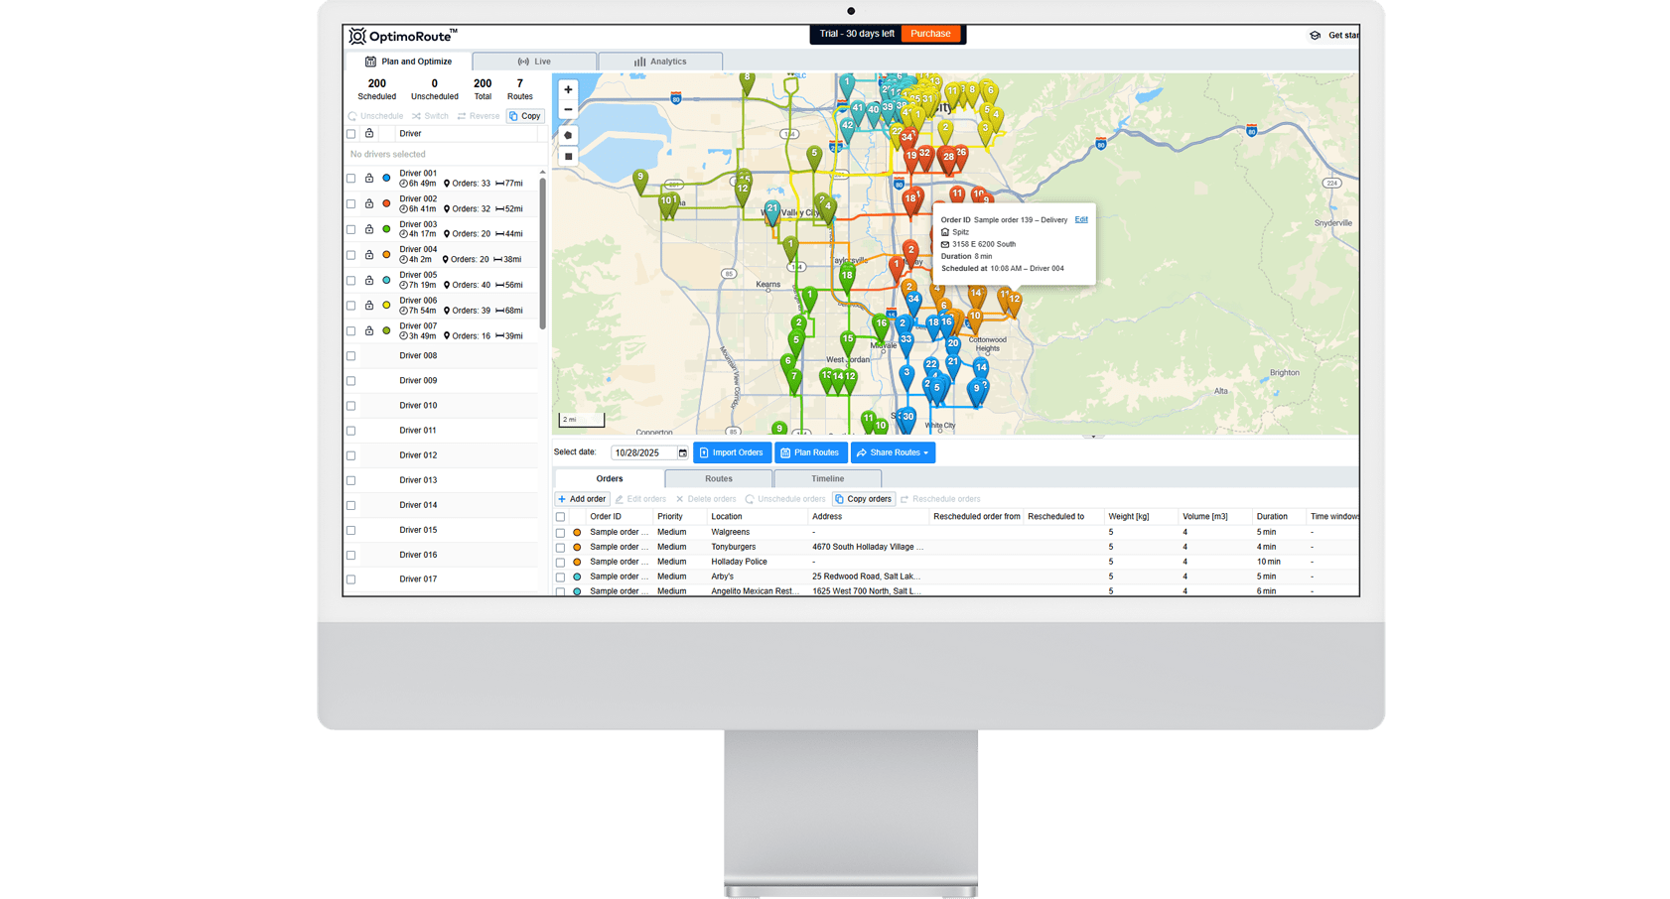Check the Driver 001 checkbox
The width and height of the screenshot is (1670, 899).
[351, 179]
